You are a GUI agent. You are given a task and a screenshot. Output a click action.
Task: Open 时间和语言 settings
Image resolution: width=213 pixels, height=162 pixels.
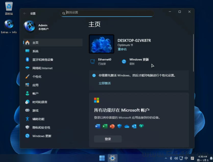click(40, 102)
